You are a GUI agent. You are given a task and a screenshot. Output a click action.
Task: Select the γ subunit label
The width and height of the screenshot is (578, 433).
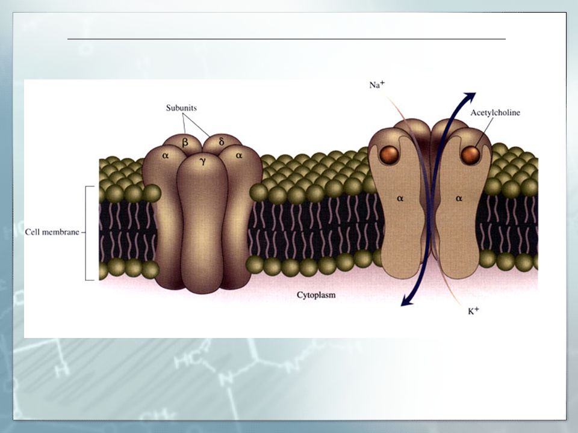tap(203, 161)
